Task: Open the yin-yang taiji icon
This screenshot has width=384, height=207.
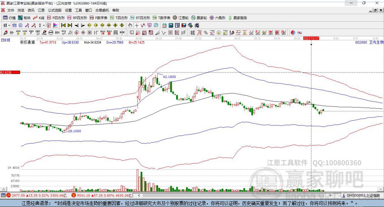Action: [x=293, y=33]
